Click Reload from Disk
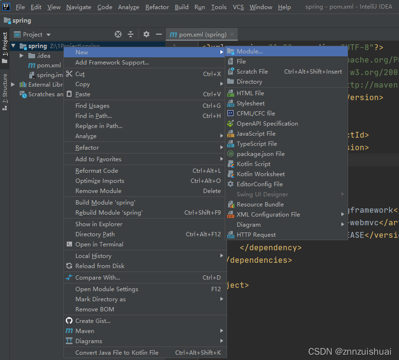 click(x=145, y=266)
